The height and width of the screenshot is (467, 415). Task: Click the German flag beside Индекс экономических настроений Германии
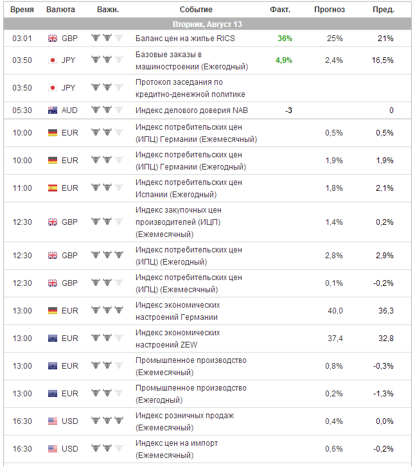(x=53, y=311)
